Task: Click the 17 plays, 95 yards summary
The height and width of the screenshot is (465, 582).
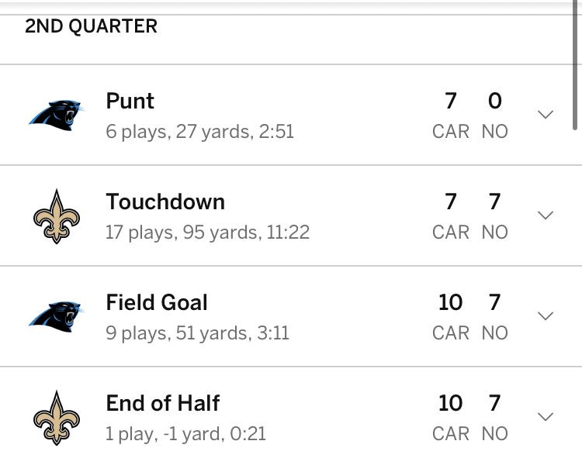Action: click(207, 232)
